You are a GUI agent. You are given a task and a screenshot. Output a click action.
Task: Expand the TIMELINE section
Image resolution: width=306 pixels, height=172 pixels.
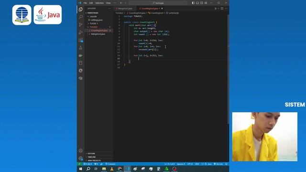tap(99, 157)
